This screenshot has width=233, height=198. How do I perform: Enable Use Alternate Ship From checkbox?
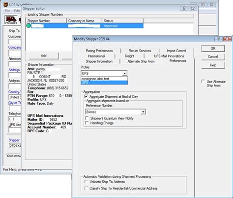(x=203, y=82)
